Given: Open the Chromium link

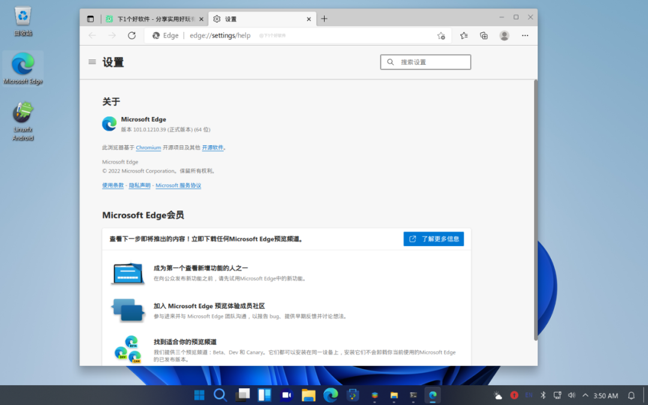Looking at the screenshot, I should click(148, 148).
